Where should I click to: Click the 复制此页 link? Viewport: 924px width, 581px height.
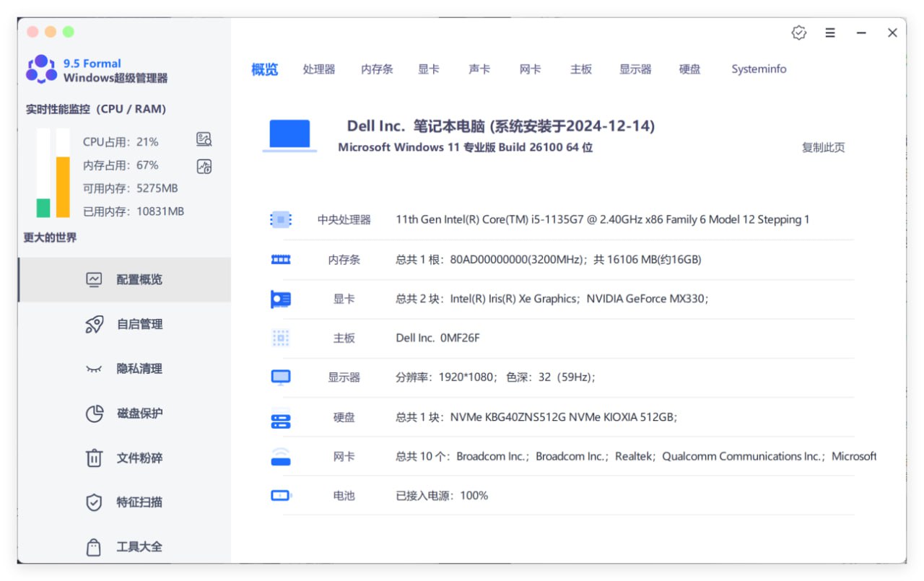coord(824,147)
